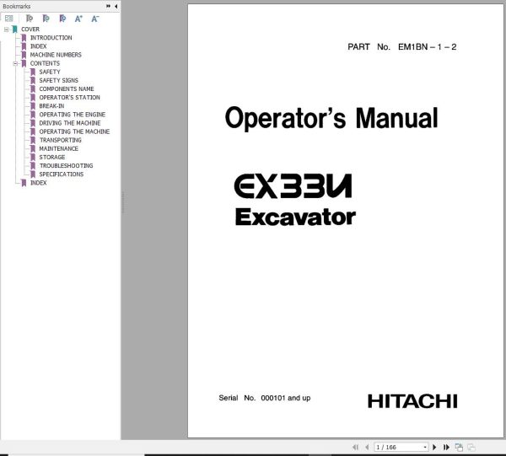Click the Excavator text under the model logo
The image size is (506, 456).
(295, 217)
